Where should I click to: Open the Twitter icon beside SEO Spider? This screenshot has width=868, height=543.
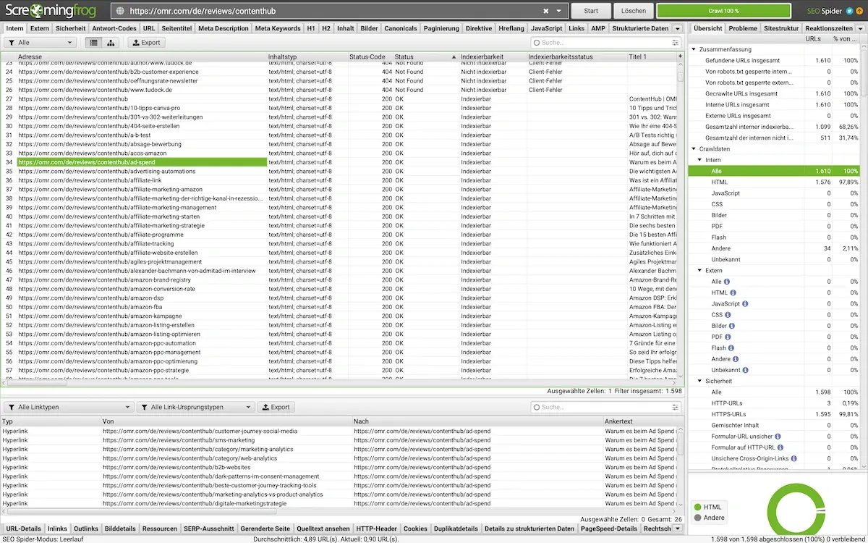coord(850,11)
